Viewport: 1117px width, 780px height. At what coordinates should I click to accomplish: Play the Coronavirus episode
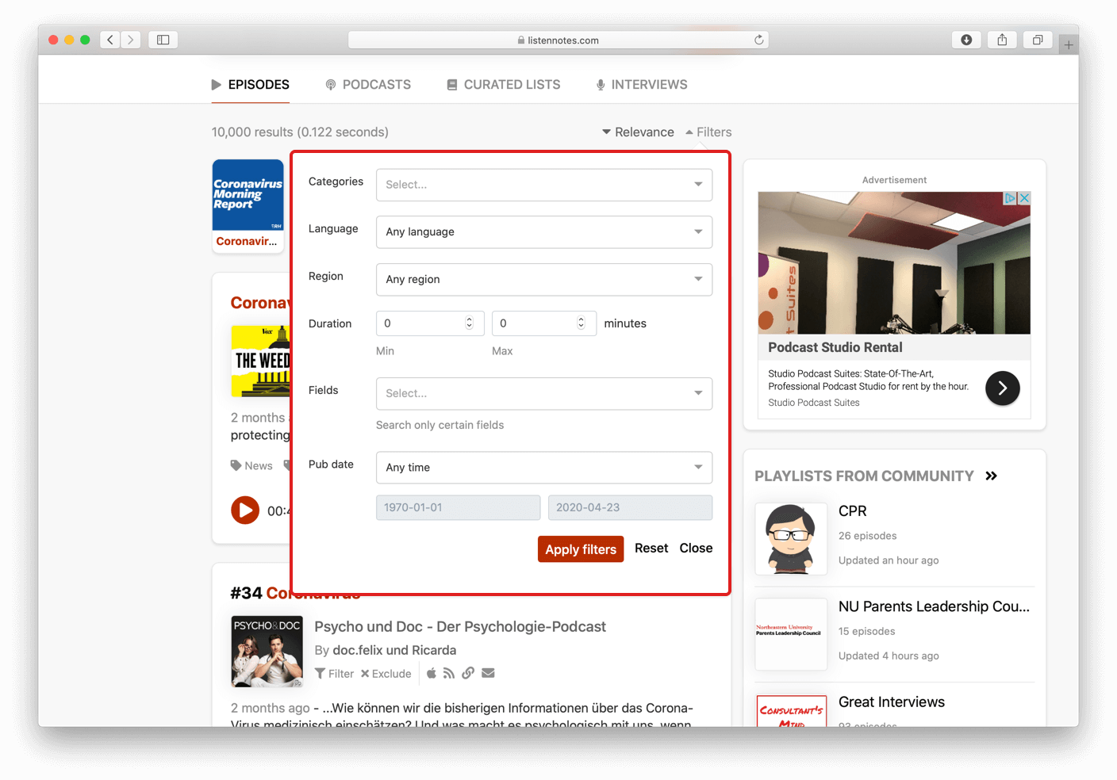pos(245,510)
